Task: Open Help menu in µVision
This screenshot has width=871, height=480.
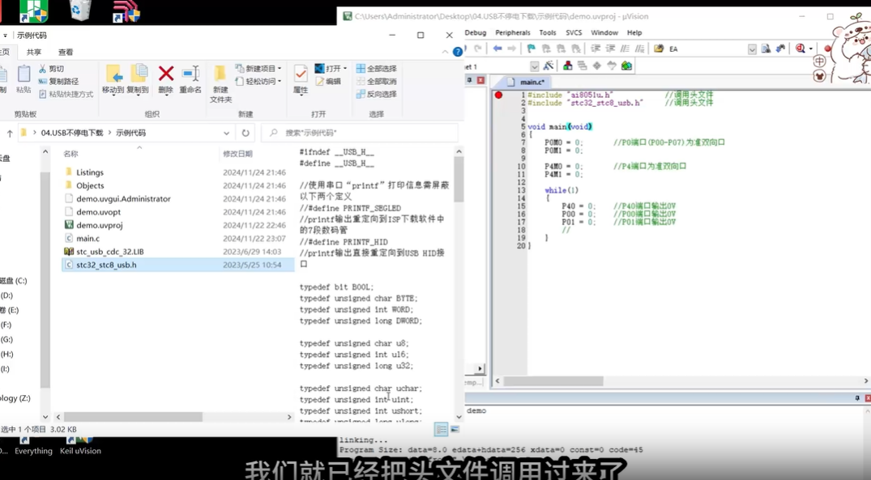Action: pyautogui.click(x=634, y=32)
